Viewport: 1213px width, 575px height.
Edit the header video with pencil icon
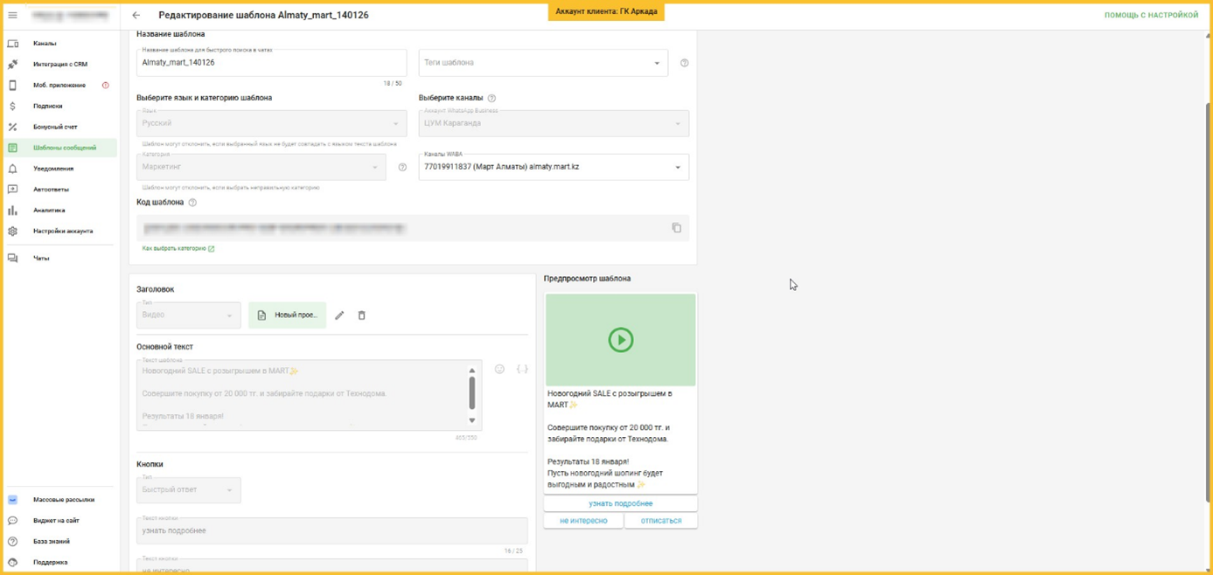pos(339,315)
